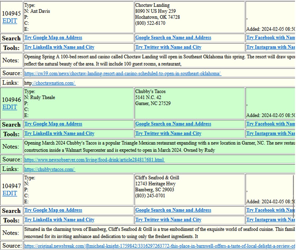Try Instagram link in record 104946

pyautogui.click(x=271, y=134)
